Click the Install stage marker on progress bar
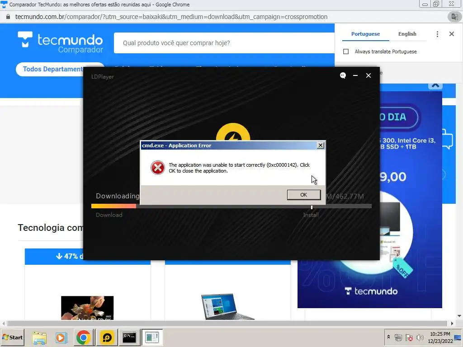The width and height of the screenshot is (463, 347). 312,207
